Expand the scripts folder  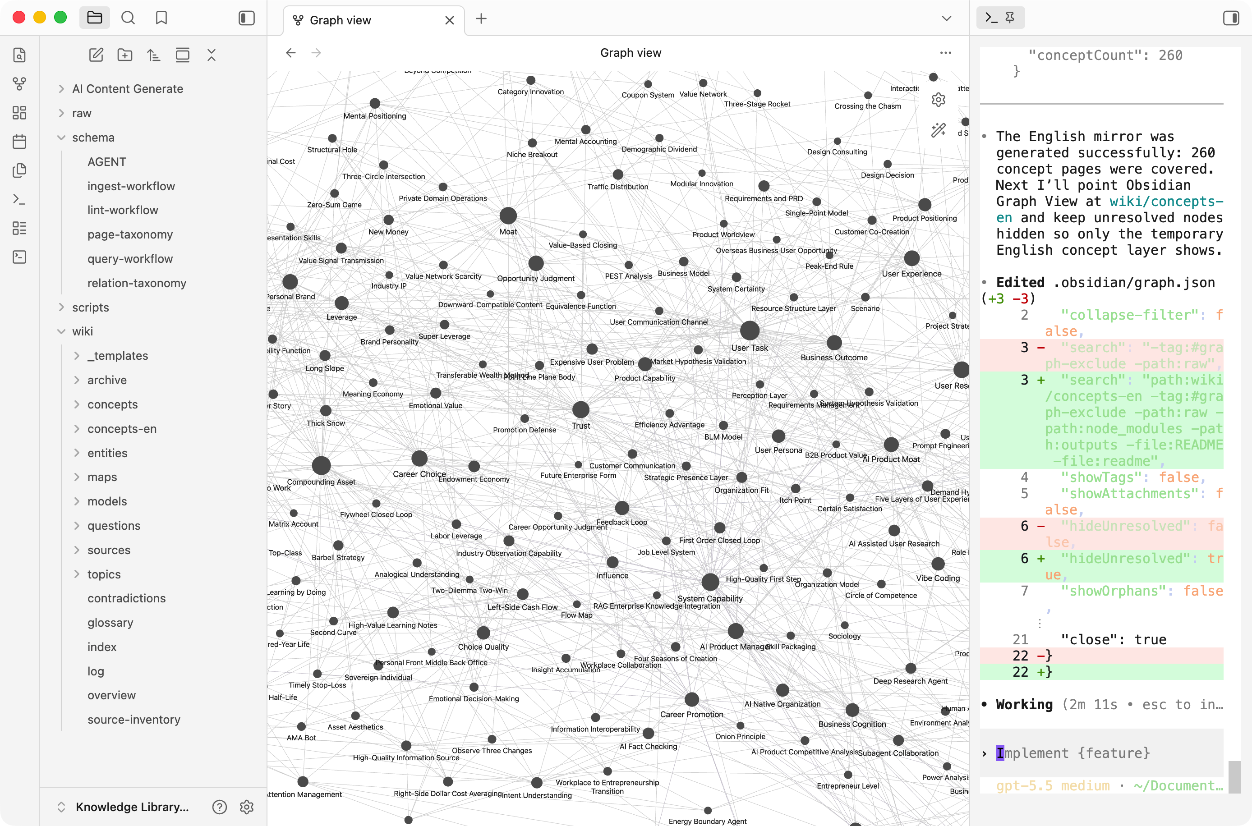tap(91, 307)
